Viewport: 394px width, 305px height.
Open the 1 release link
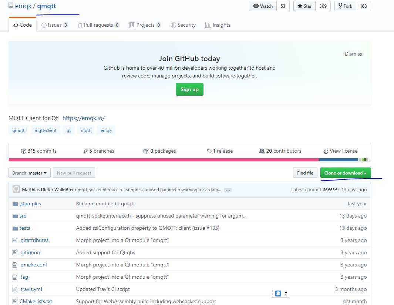(220, 151)
